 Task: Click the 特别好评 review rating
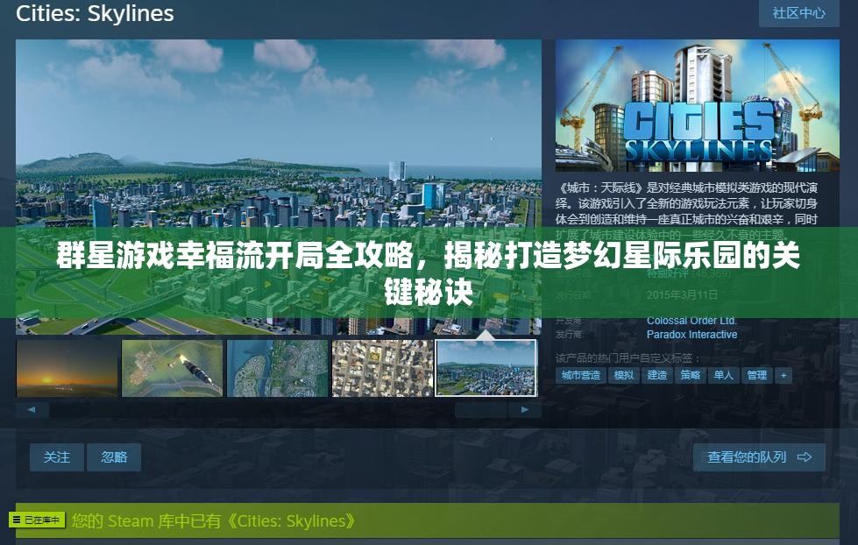click(663, 273)
